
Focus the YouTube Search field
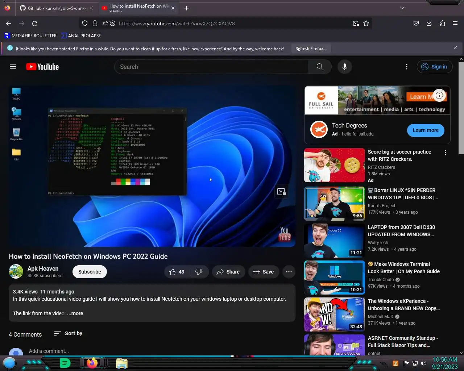tap(212, 67)
